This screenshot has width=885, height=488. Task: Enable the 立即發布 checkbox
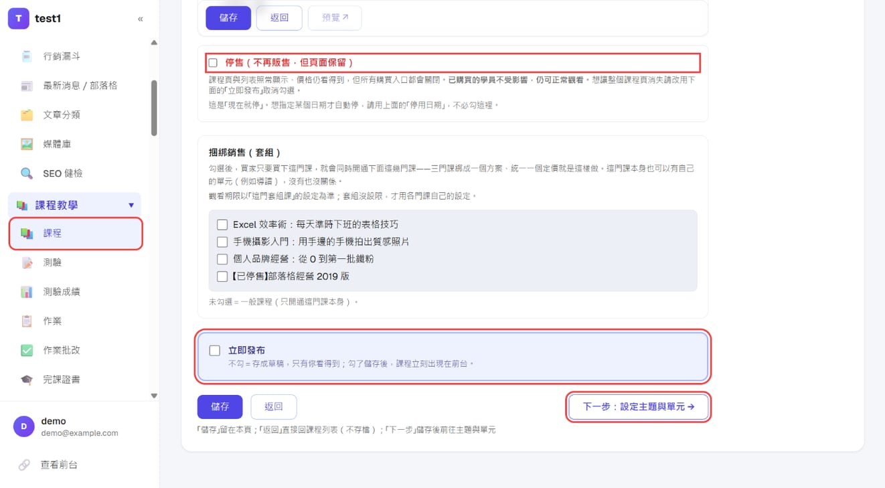click(x=215, y=351)
